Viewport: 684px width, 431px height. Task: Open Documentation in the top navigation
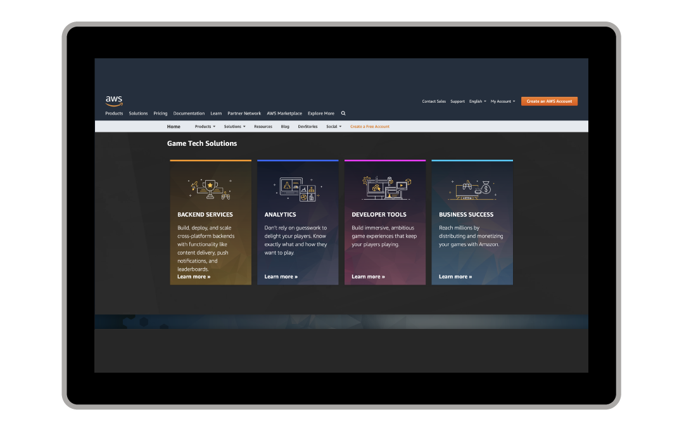(189, 113)
